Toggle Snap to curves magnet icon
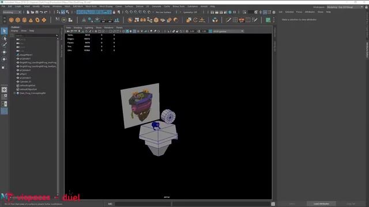This screenshot has height=207, width=369. point(131,12)
